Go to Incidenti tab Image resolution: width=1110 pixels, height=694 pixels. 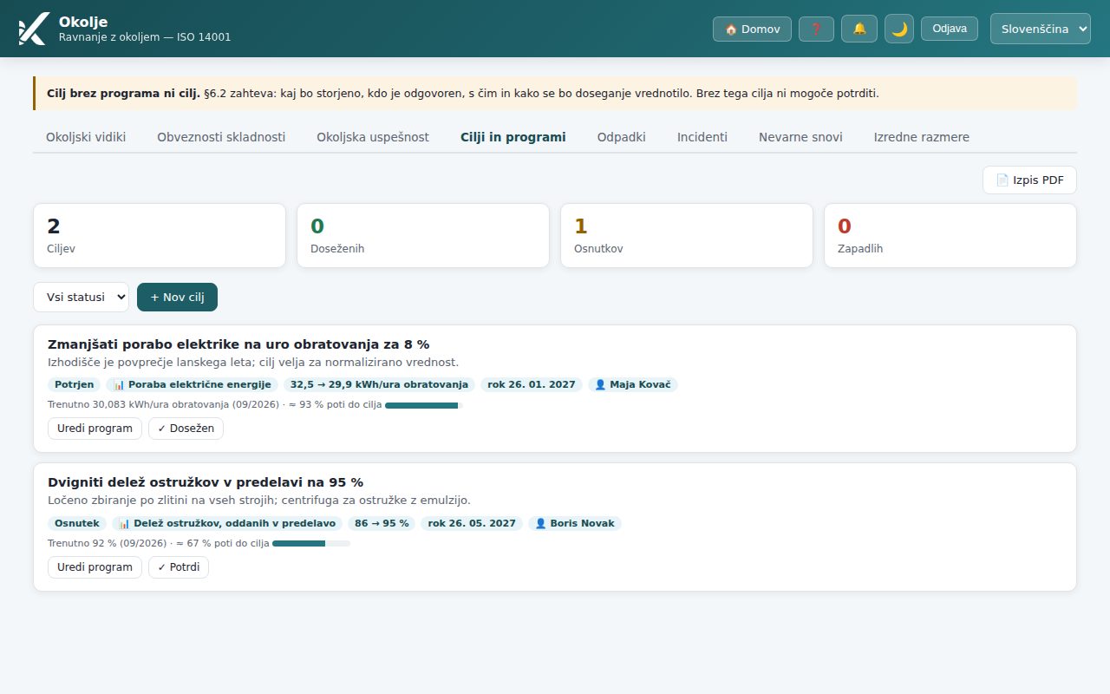pos(702,137)
